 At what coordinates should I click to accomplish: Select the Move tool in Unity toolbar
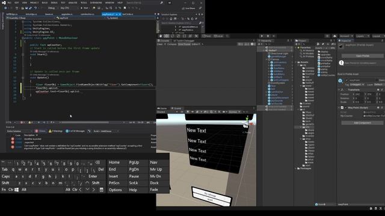(x=167, y=36)
